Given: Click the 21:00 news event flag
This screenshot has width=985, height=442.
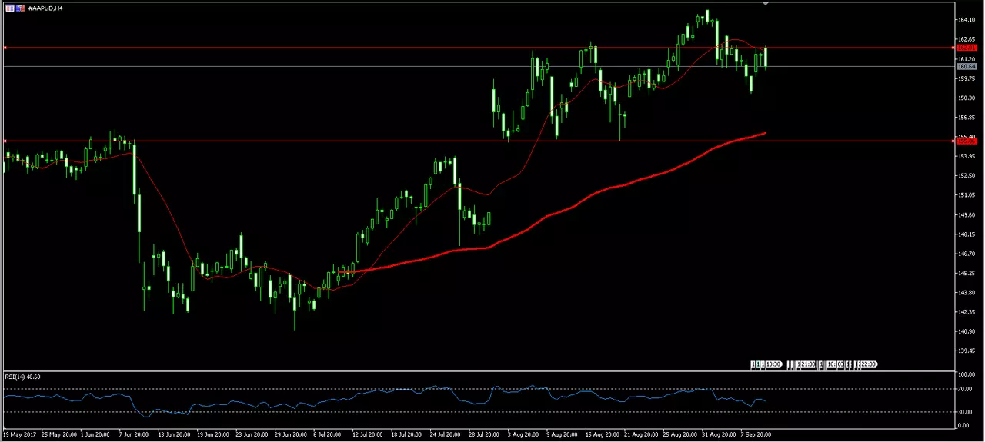Looking at the screenshot, I should pos(807,364).
